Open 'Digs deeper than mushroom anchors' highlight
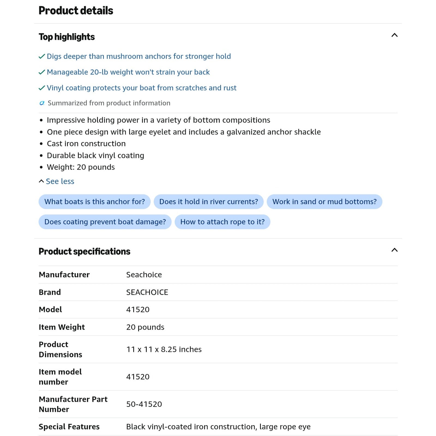Screen dimensions: 436x436 pos(139,56)
